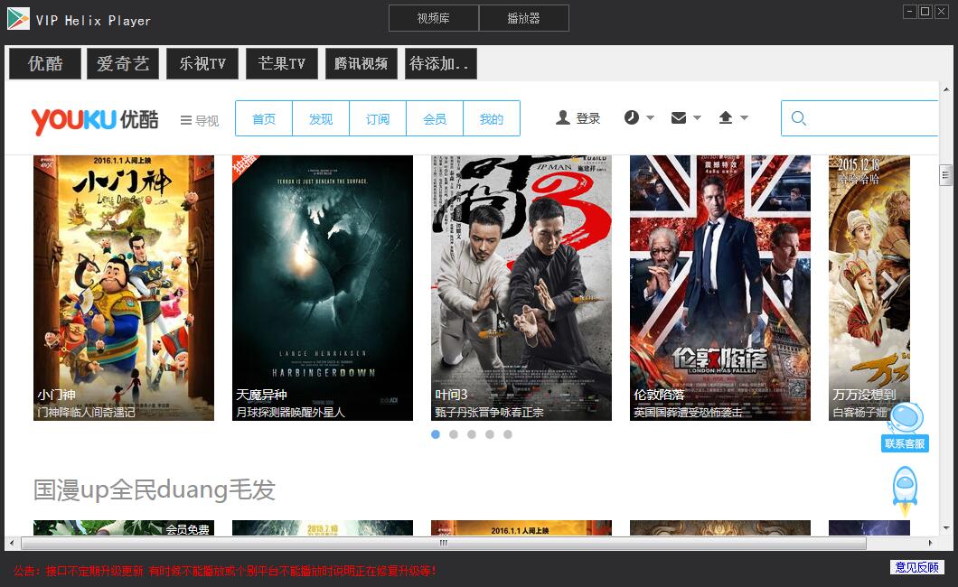Open the 伦敦陷落 movie poster
Screen dimensions: 958x587
720,288
